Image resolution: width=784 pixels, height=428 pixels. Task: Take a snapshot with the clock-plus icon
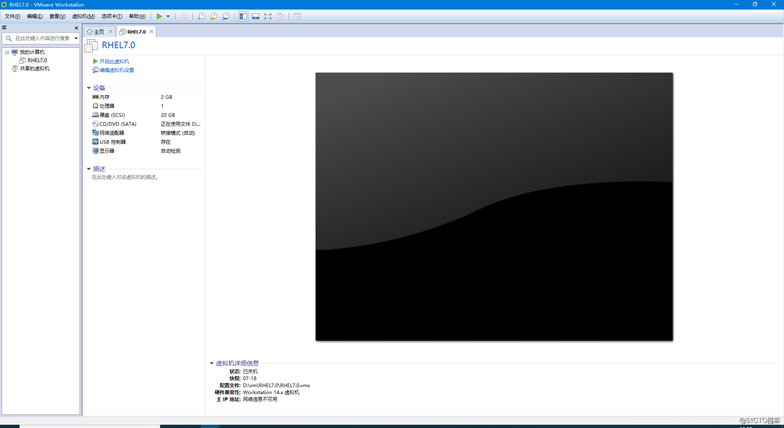pyautogui.click(x=201, y=16)
